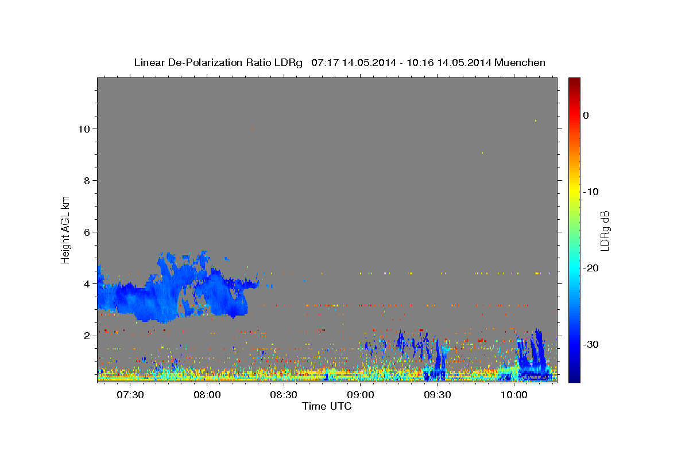Click the 'LDRg dB' colorbar label
Screen dimensions: 689x459
click(604, 230)
